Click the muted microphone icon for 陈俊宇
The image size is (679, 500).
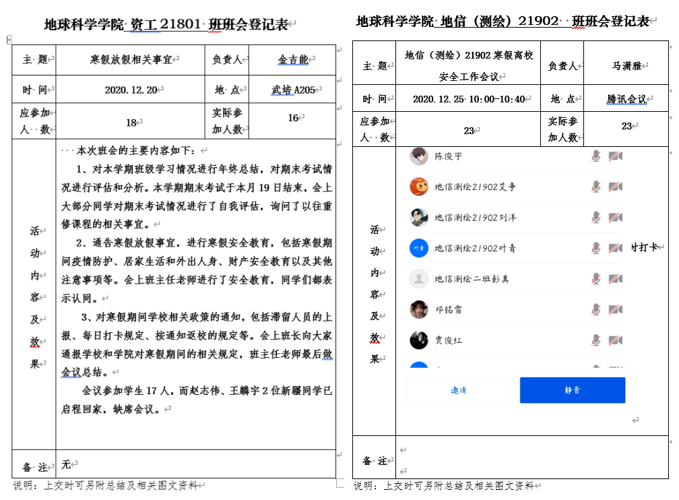tap(595, 156)
